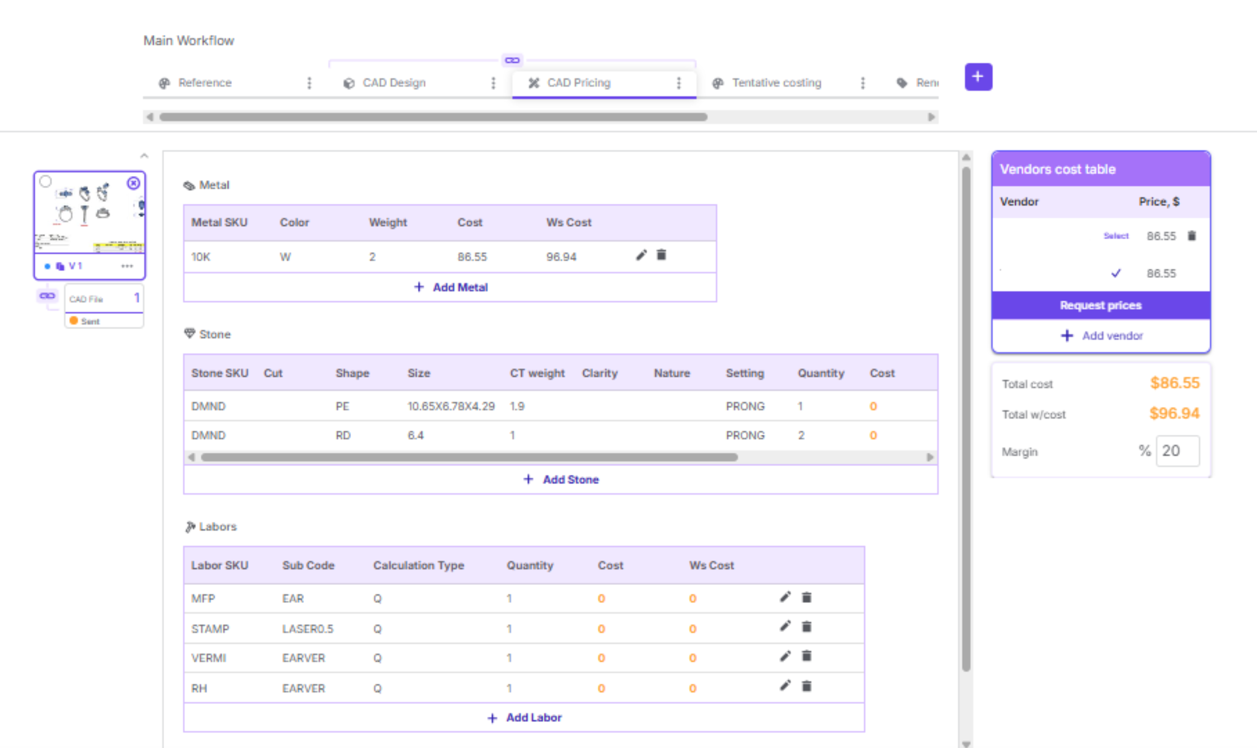Remove thumbnail with circled X icon
Image resolution: width=1257 pixels, height=748 pixels.
click(x=133, y=183)
